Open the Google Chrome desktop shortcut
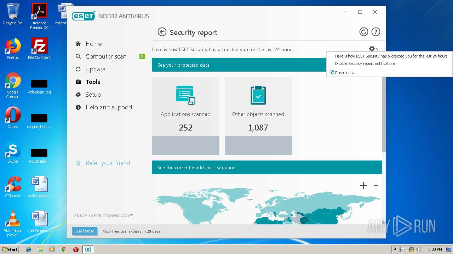 [x=13, y=86]
